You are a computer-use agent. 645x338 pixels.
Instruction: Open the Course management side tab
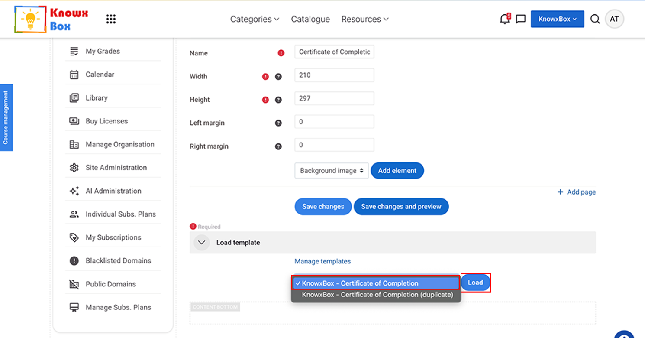point(6,117)
